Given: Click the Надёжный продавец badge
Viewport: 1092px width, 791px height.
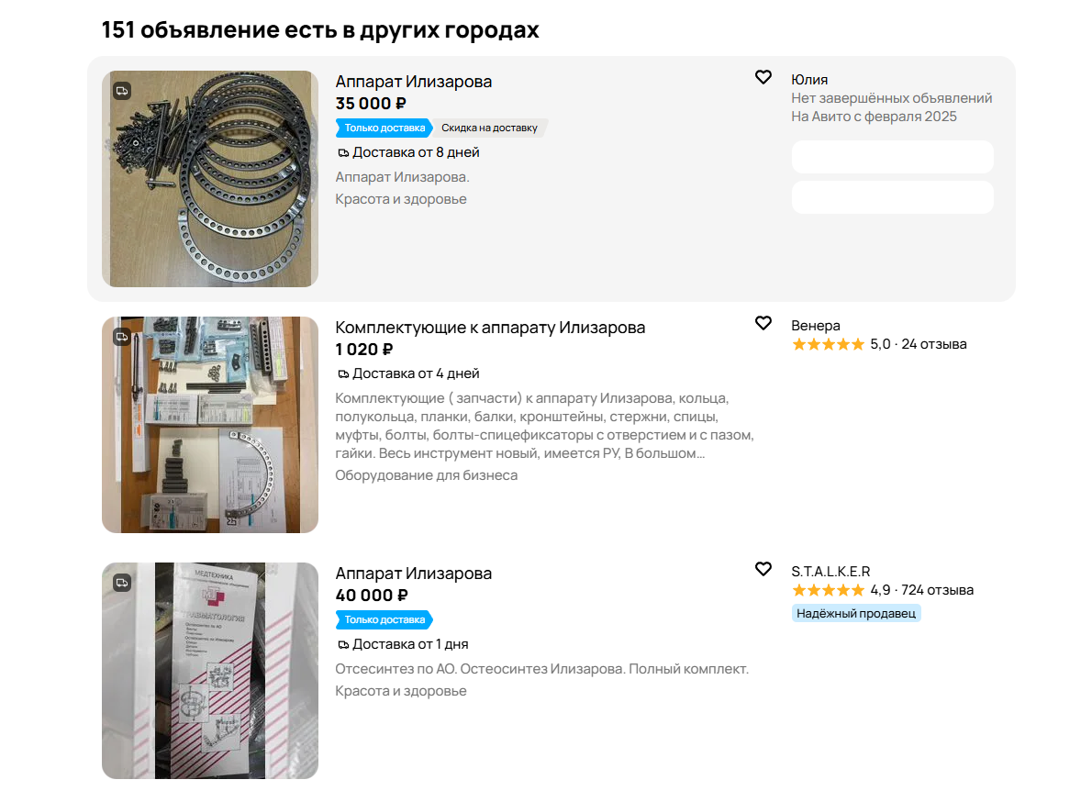Looking at the screenshot, I should point(856,613).
